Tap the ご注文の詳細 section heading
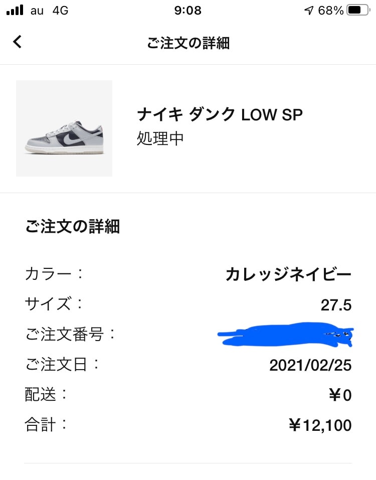The image size is (376, 480). coord(72,227)
